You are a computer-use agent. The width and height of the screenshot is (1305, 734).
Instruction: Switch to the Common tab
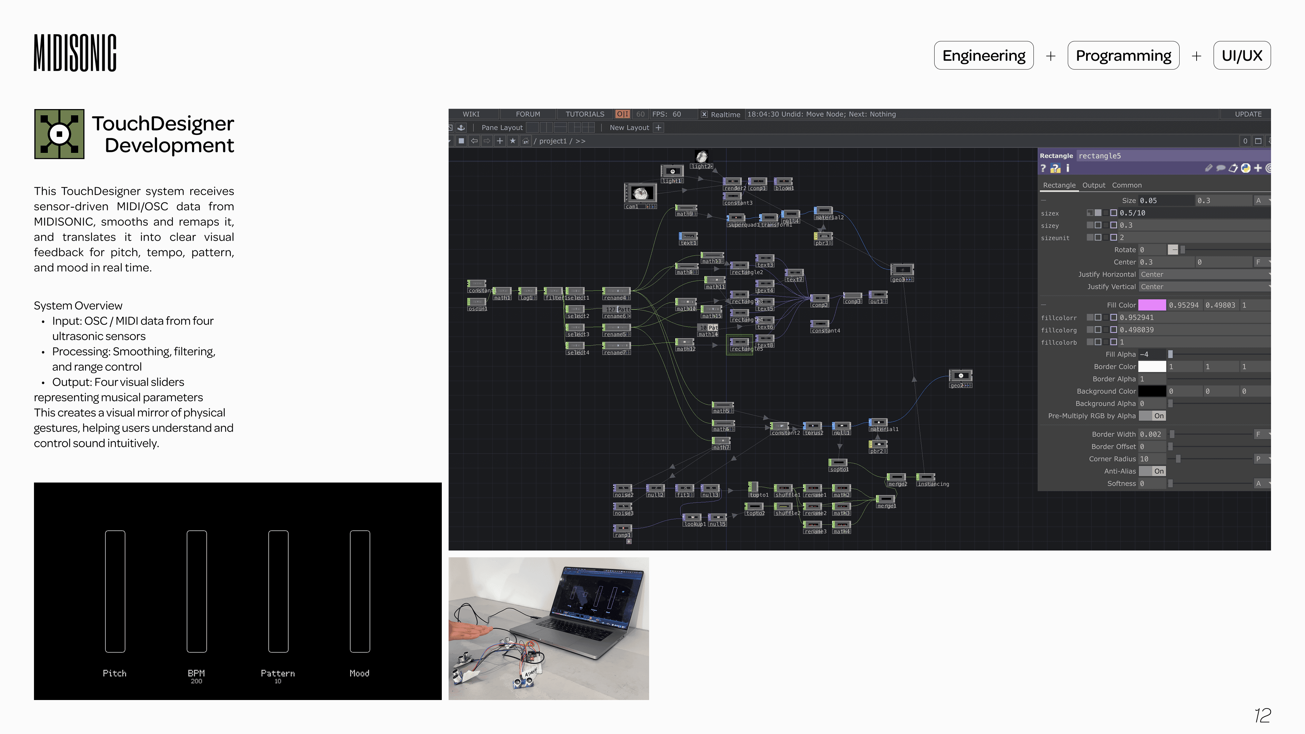coord(1127,186)
